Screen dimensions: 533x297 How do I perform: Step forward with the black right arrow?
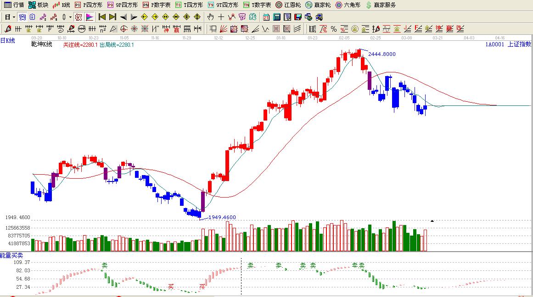(x=134, y=17)
